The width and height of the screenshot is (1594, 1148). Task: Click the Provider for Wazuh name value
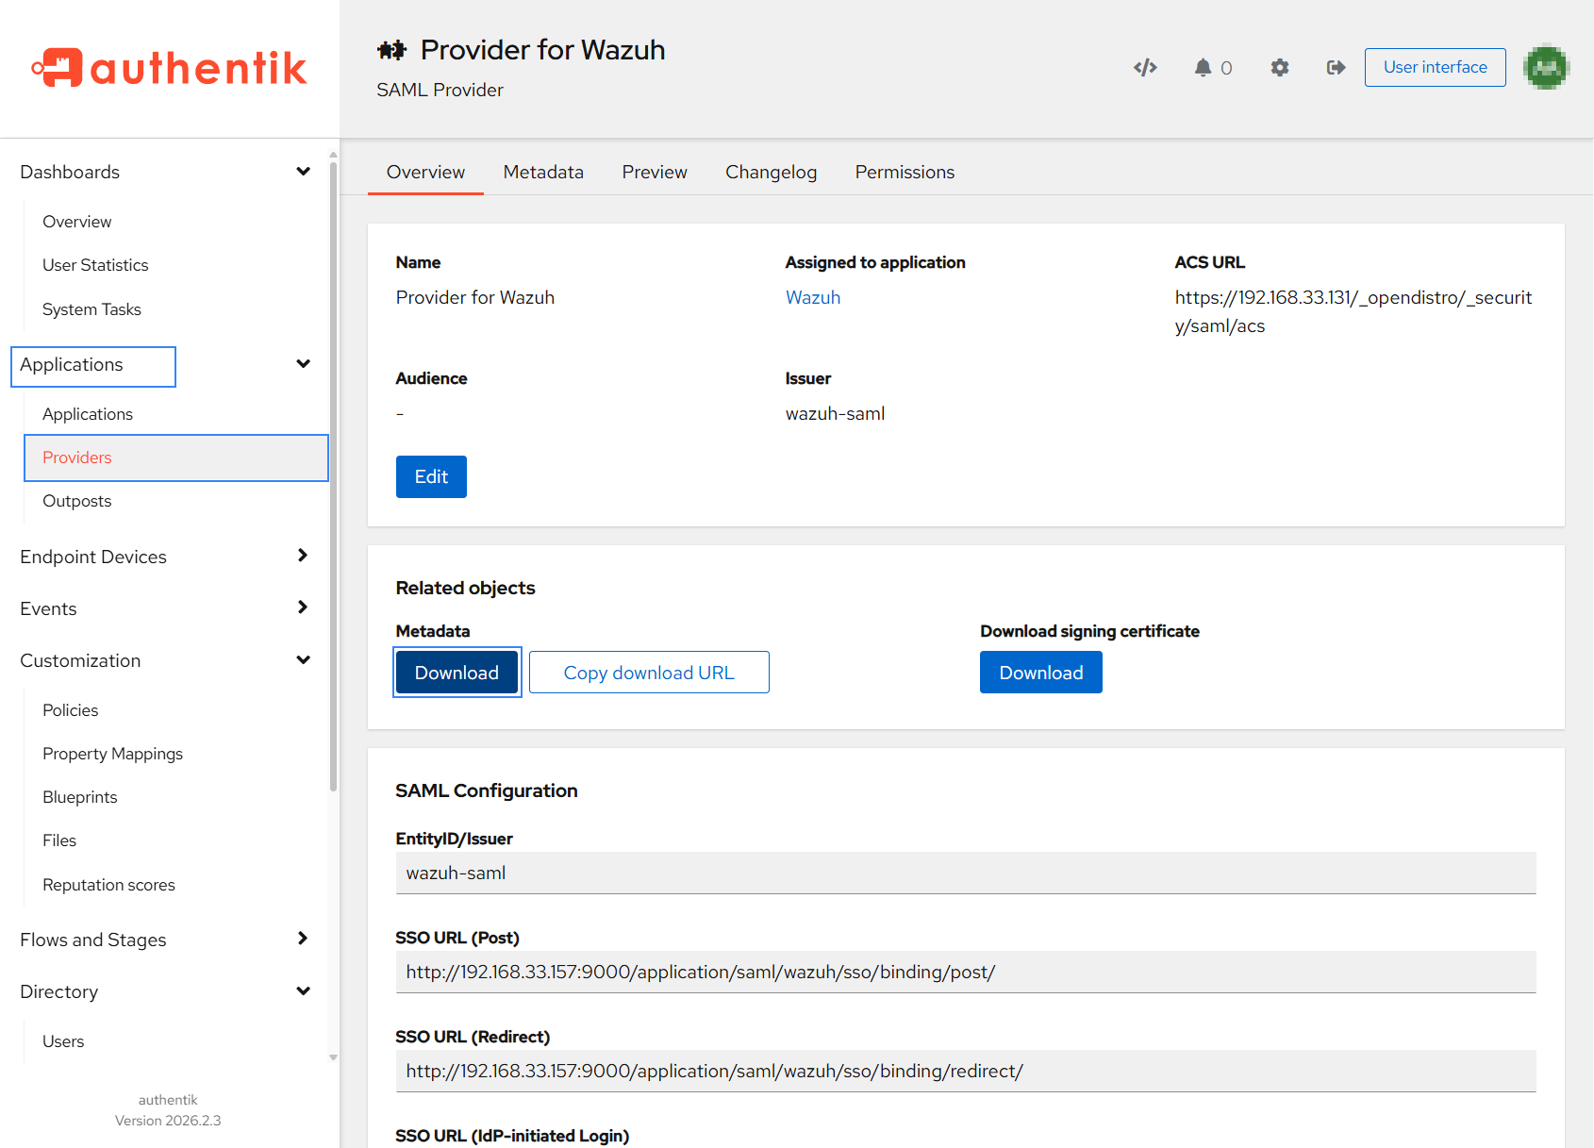click(x=475, y=297)
